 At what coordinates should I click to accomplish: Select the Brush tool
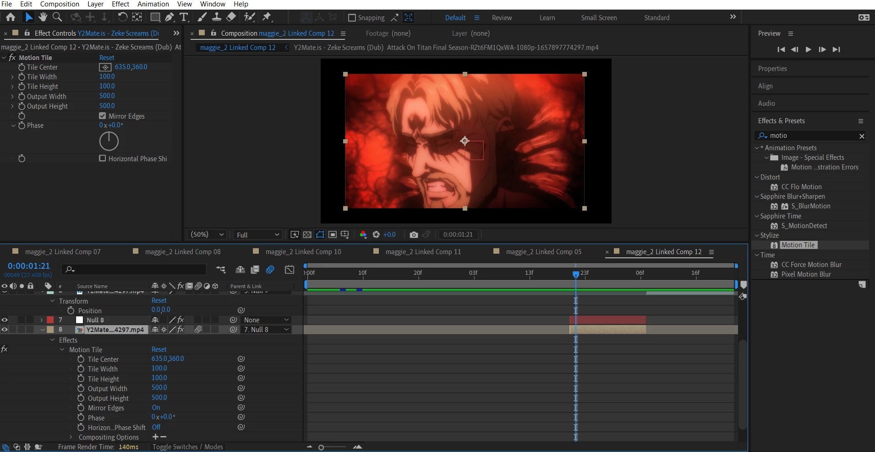pyautogui.click(x=202, y=17)
